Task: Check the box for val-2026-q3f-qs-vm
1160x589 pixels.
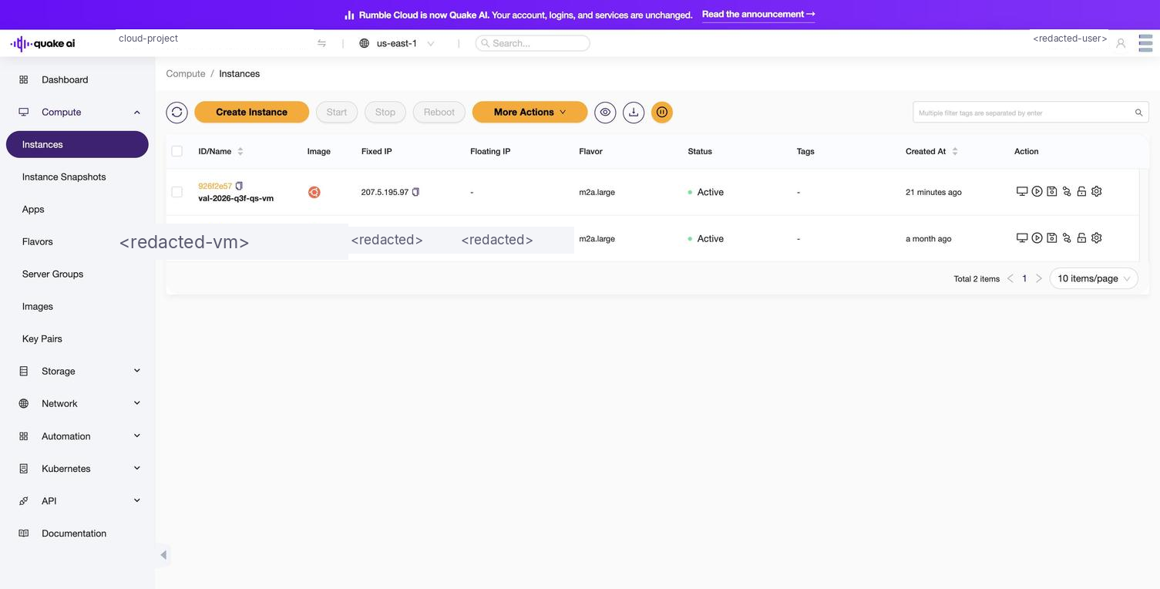Action: 177,192
